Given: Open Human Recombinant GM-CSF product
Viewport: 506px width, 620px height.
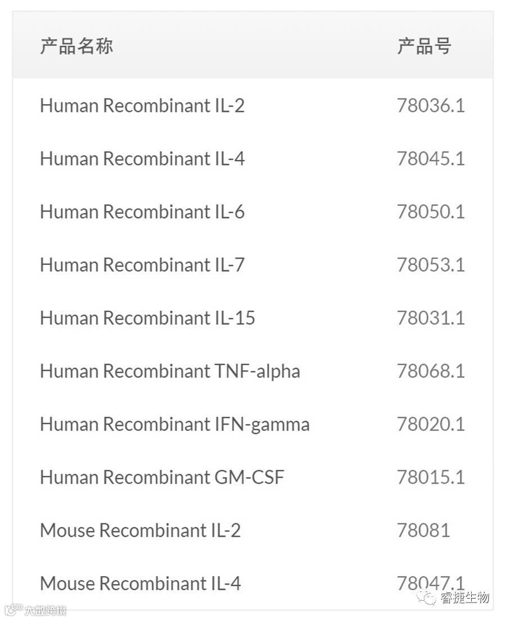Looking at the screenshot, I should (162, 477).
